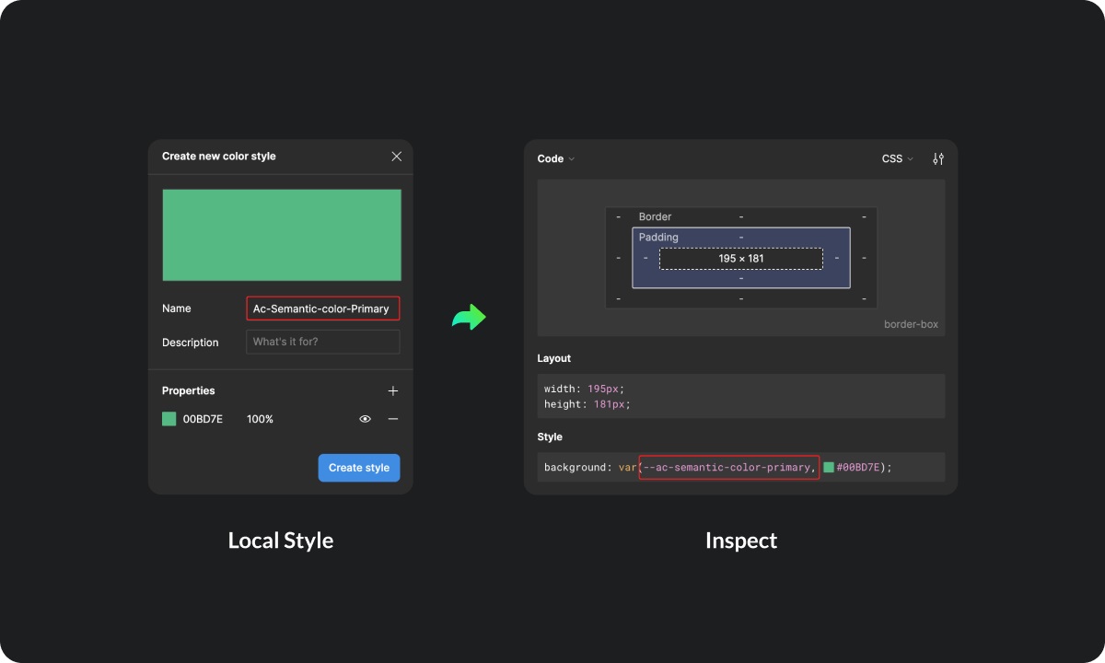This screenshot has width=1105, height=663.
Task: Click the green 00BD7E swatch in Properties
Action: point(169,419)
